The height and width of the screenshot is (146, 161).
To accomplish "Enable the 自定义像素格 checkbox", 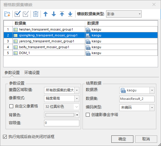I will click(x=11, y=106).
